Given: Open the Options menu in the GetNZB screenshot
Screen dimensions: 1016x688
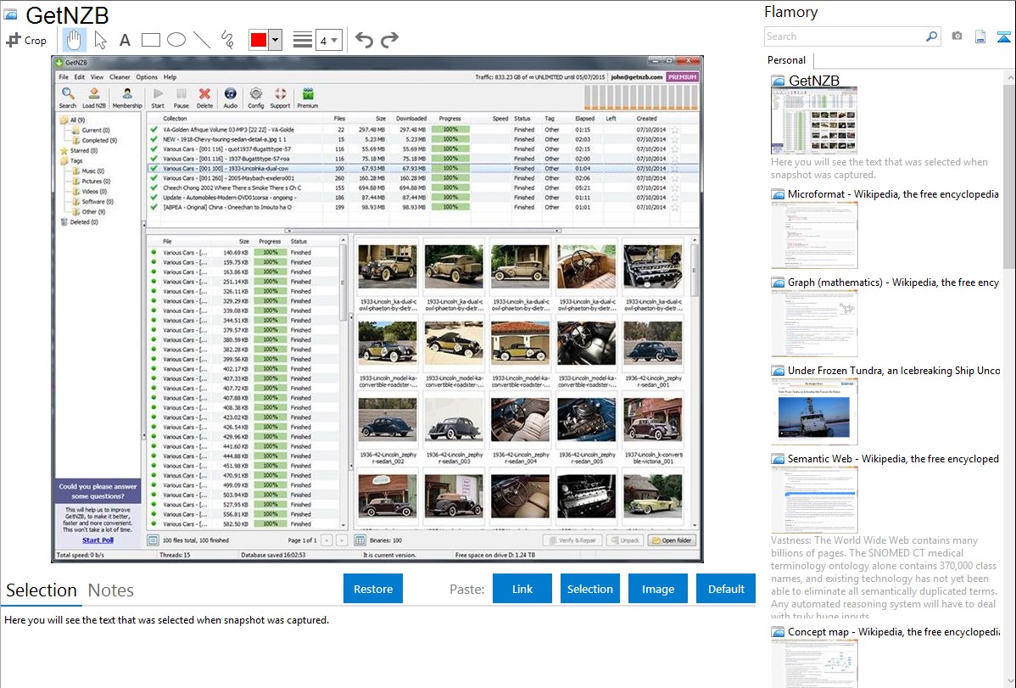Looking at the screenshot, I should coord(147,77).
